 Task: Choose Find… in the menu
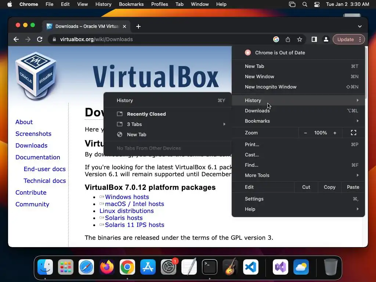(x=298, y=165)
